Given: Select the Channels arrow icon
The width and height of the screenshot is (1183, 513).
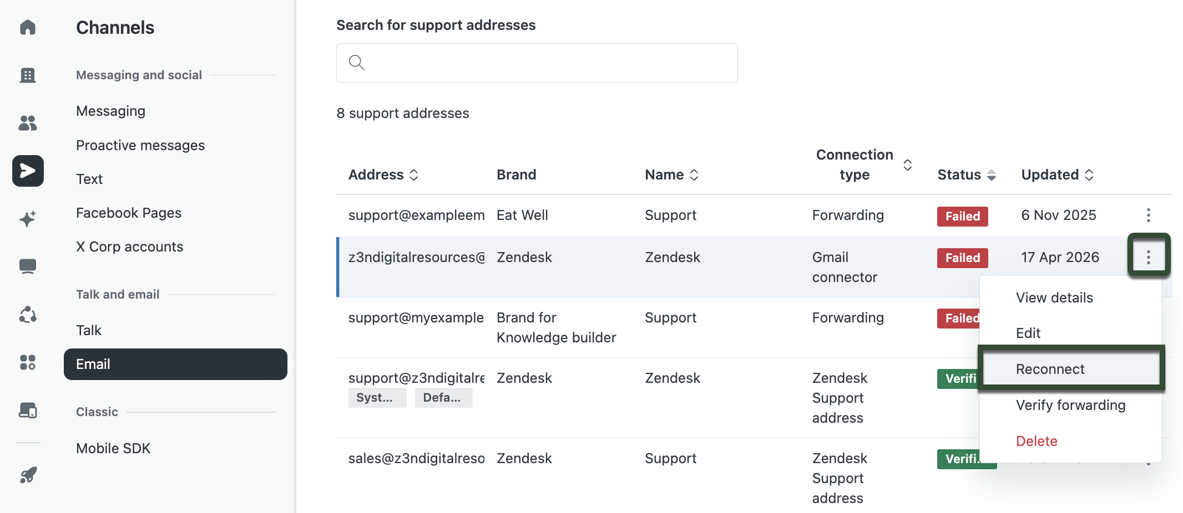Looking at the screenshot, I should tap(28, 171).
